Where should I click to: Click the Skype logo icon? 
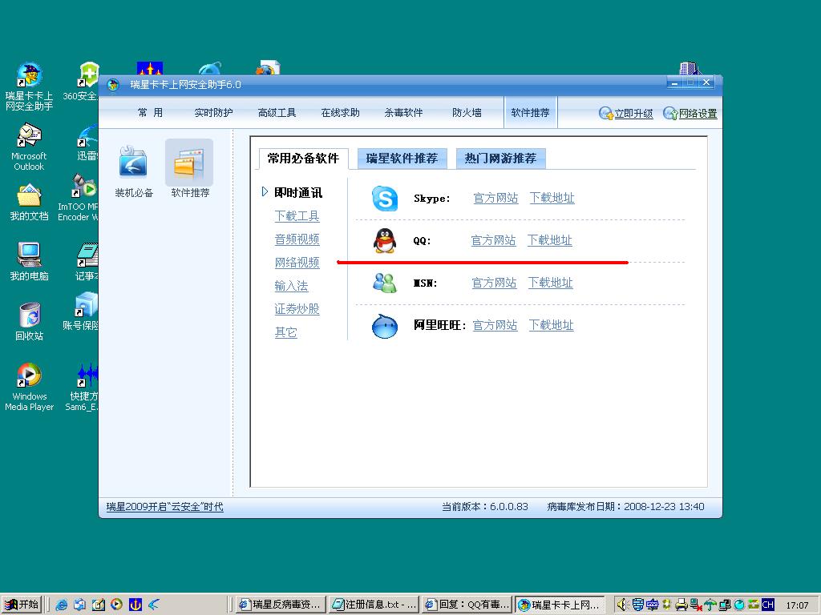385,199
